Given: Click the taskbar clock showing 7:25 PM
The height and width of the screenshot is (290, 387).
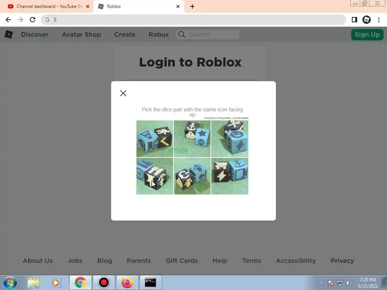Looking at the screenshot, I should tap(368, 283).
